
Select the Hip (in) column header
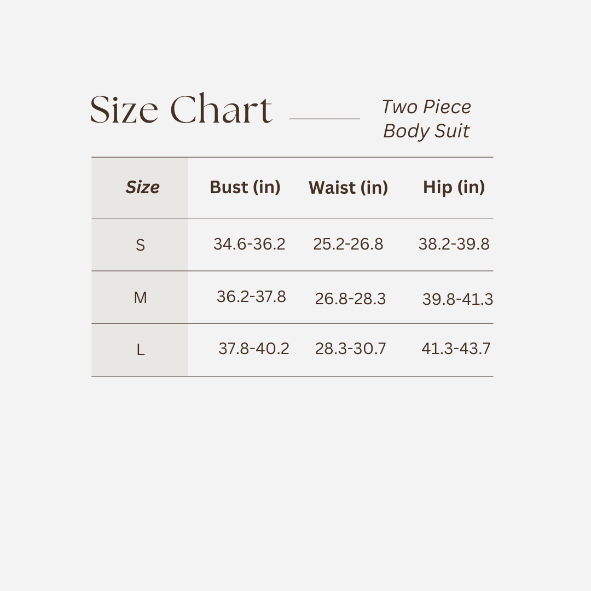pyautogui.click(x=454, y=187)
